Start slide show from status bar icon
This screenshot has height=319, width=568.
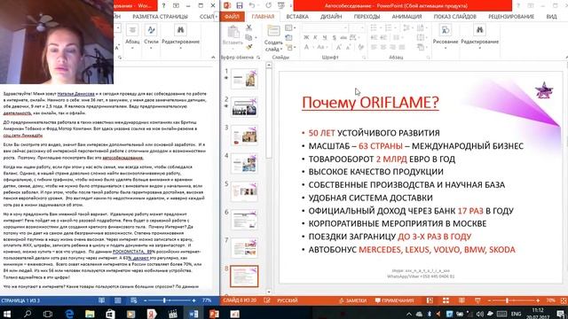(x=477, y=300)
